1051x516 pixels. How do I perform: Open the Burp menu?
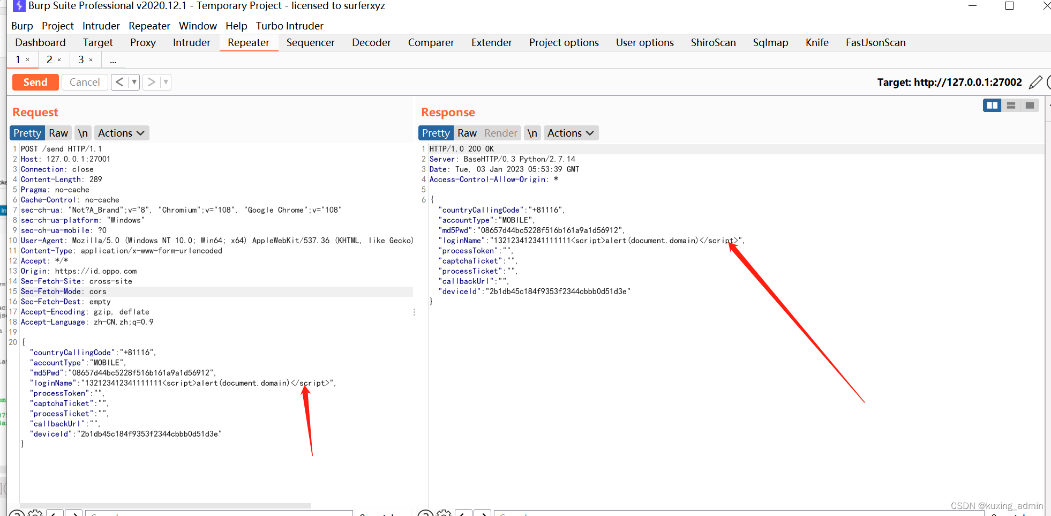click(22, 26)
